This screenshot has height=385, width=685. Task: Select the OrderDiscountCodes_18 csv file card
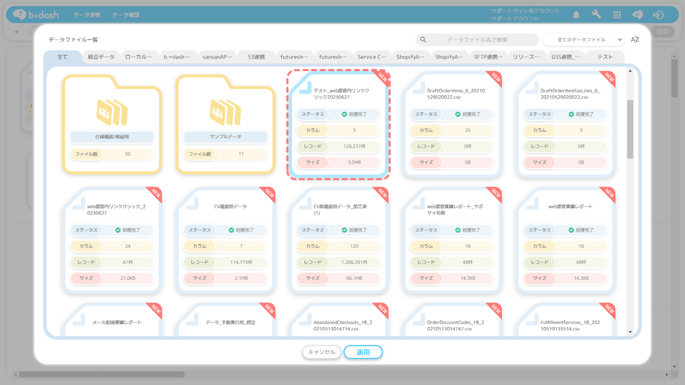(453, 320)
